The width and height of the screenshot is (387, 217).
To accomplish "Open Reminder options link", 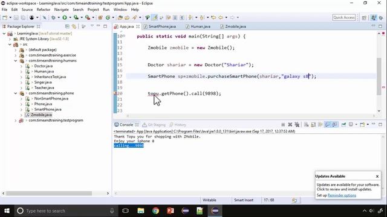I will 342,195.
